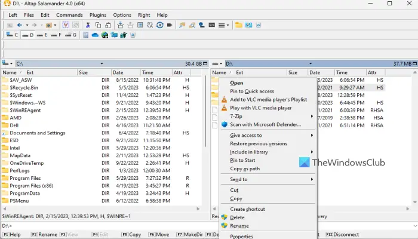The width and height of the screenshot is (418, 239).
Task: Choose Rename in the context menu
Action: tap(268, 226)
